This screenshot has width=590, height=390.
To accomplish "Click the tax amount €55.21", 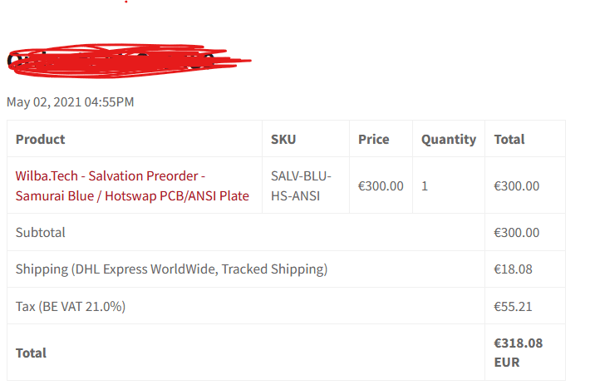I will pos(513,306).
